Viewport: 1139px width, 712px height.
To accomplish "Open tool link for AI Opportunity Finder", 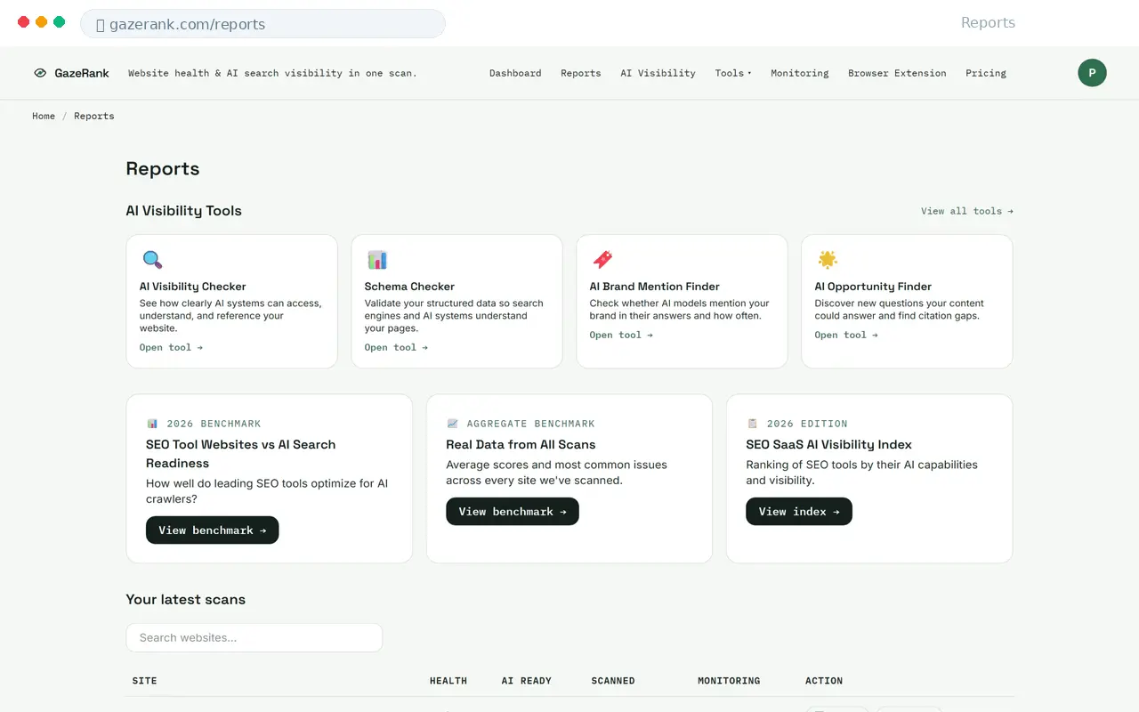I will coord(846,335).
